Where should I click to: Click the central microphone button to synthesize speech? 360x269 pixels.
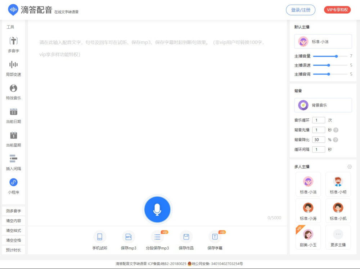157,209
